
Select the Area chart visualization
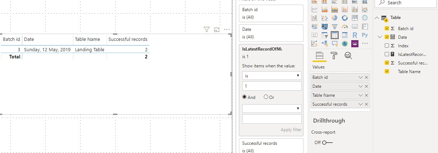pos(325,9)
